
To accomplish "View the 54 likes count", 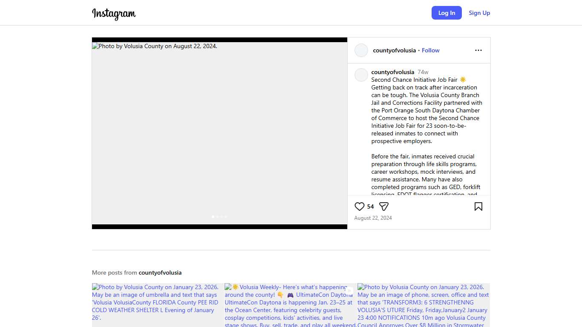I will click(x=370, y=207).
